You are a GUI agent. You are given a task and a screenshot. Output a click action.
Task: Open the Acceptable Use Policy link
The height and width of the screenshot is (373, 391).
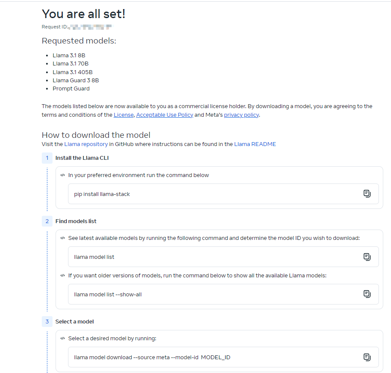[164, 115]
